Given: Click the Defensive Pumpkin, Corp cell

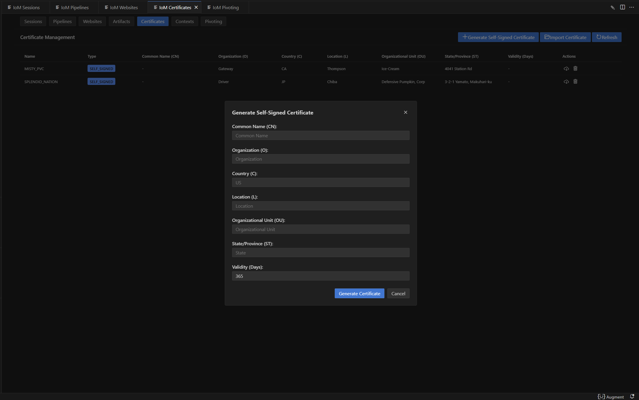Looking at the screenshot, I should [403, 82].
